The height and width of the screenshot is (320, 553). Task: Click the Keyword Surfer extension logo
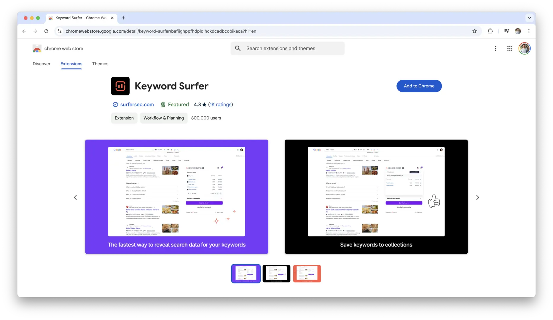point(120,86)
